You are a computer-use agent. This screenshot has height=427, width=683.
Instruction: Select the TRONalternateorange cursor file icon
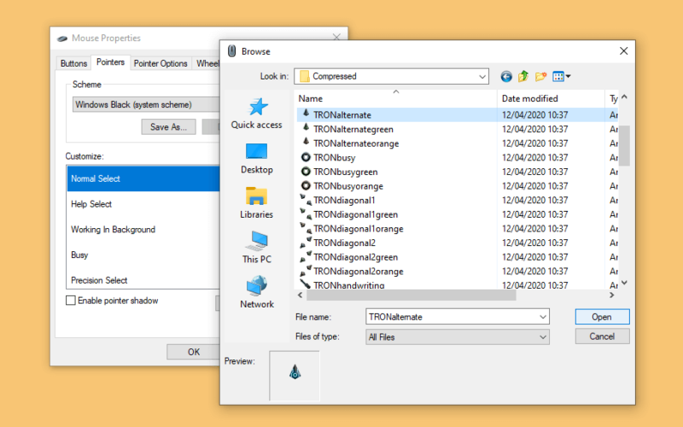click(306, 142)
